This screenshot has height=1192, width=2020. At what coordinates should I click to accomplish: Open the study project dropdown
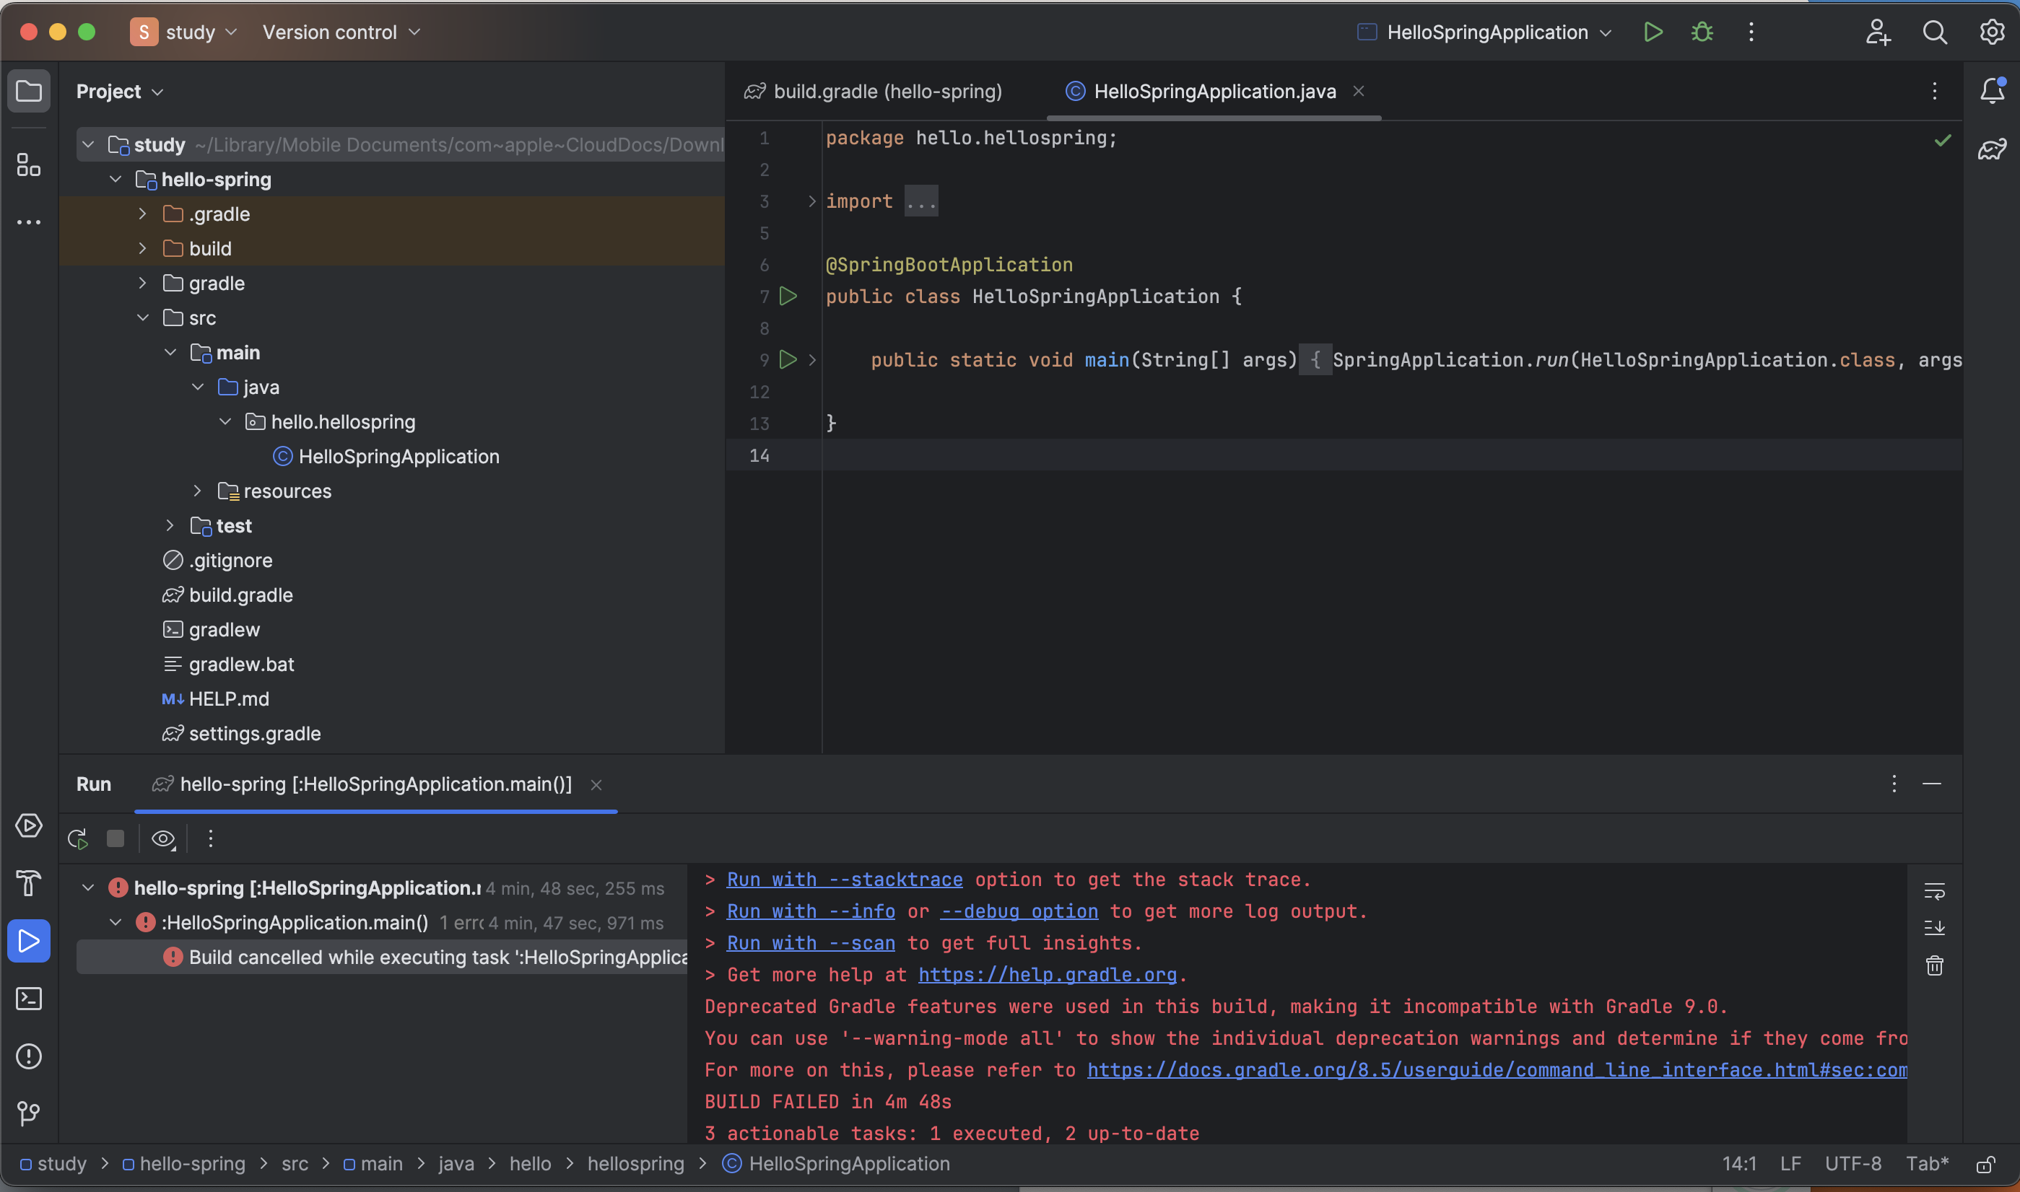184,32
